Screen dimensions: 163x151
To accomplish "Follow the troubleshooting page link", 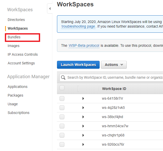I will [78, 26].
